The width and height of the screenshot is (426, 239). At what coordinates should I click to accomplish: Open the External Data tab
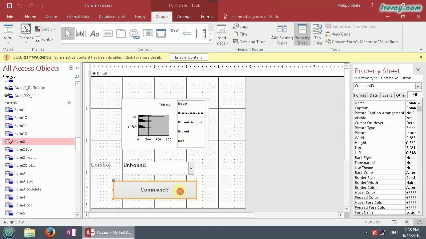click(78, 17)
